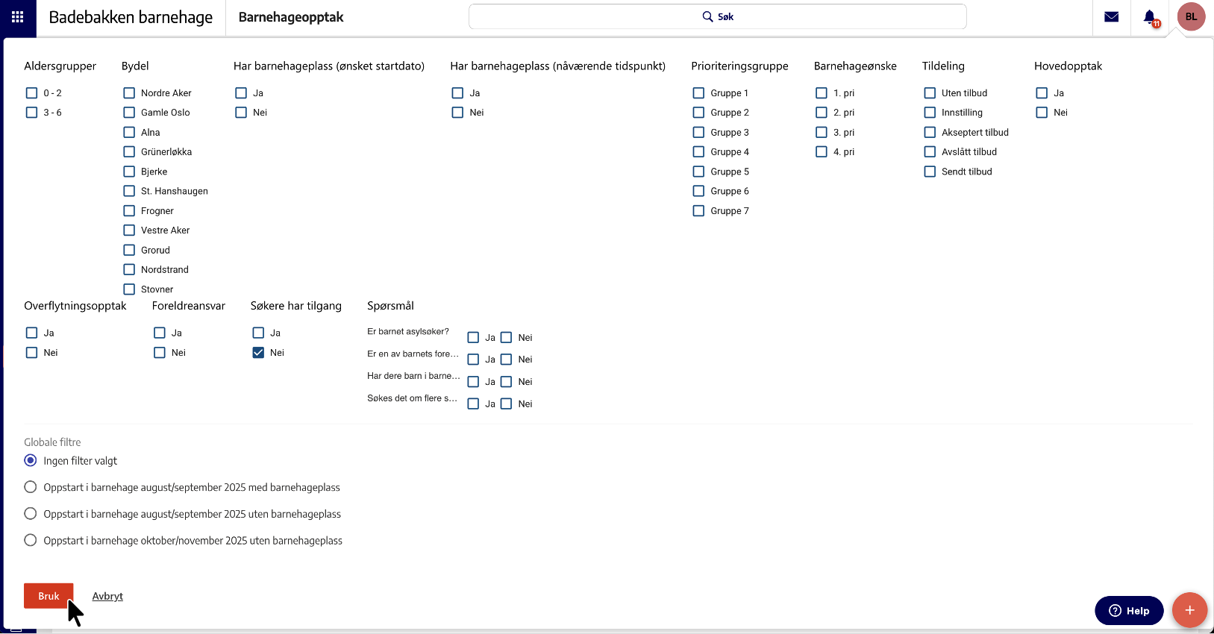The height and width of the screenshot is (634, 1214).
Task: Click the search magnifier icon
Action: coord(707,16)
